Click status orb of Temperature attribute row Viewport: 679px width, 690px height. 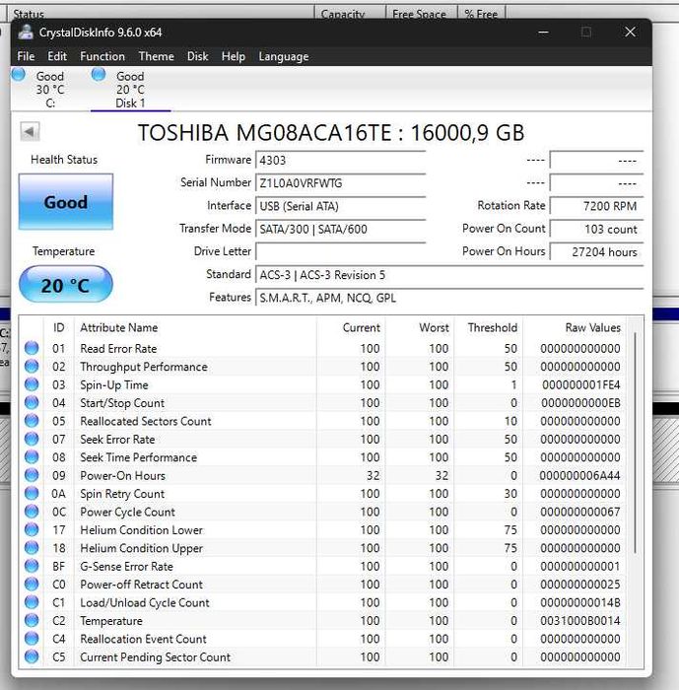[x=32, y=620]
